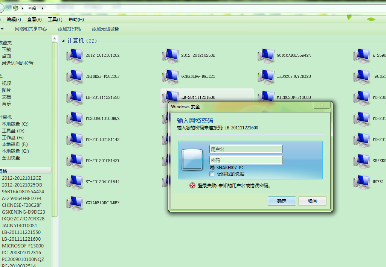386x267 pixels.
Task: Open 网络和共享中心
Action: coord(31,29)
